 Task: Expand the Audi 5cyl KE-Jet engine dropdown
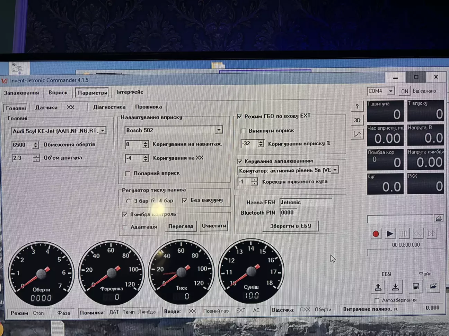pyautogui.click(x=103, y=131)
